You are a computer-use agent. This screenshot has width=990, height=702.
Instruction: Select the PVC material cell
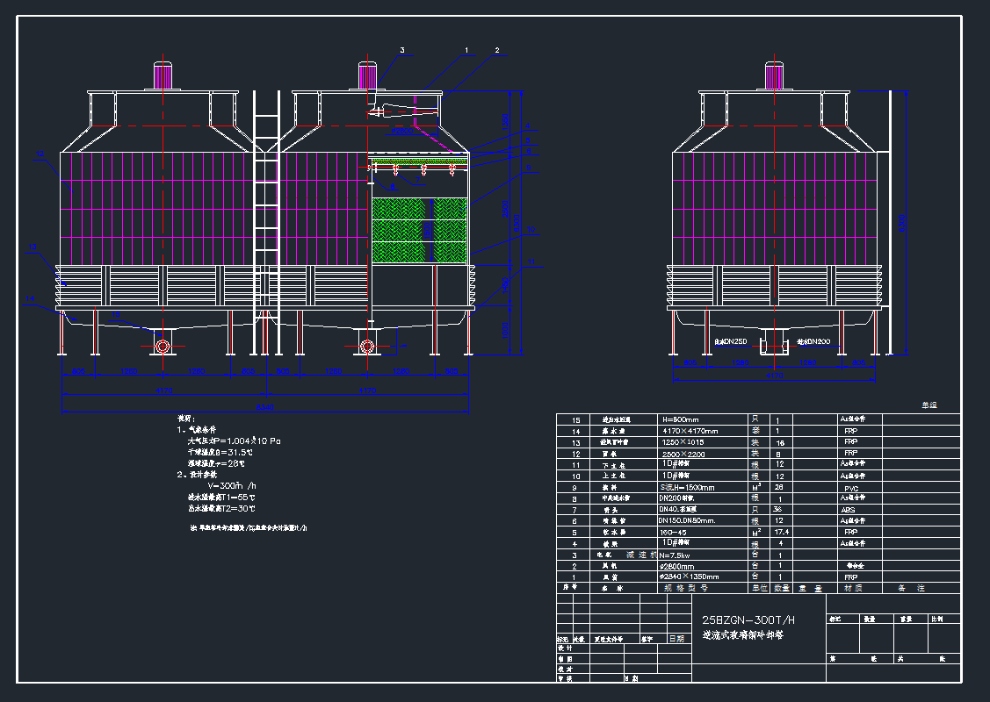(850, 488)
